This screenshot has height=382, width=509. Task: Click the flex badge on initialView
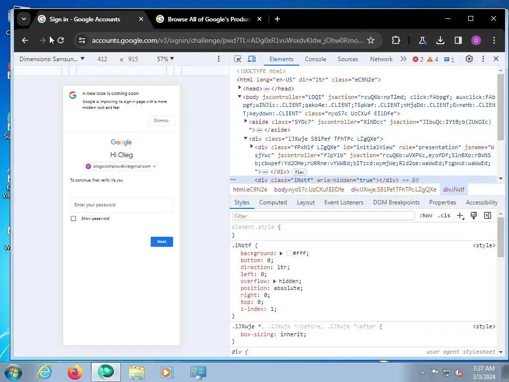pyautogui.click(x=299, y=172)
